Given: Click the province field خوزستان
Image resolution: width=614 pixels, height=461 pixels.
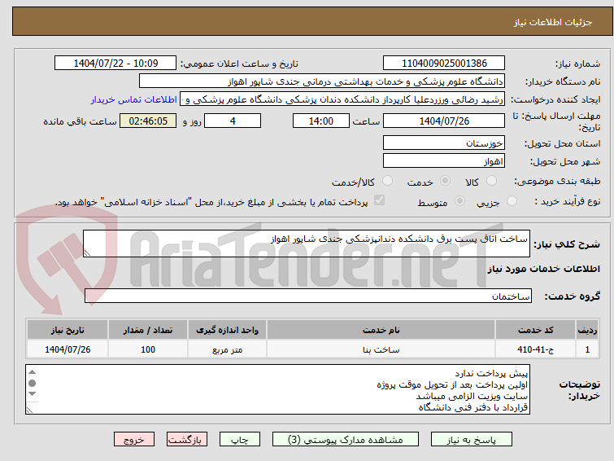Looking at the screenshot, I should 444,143.
